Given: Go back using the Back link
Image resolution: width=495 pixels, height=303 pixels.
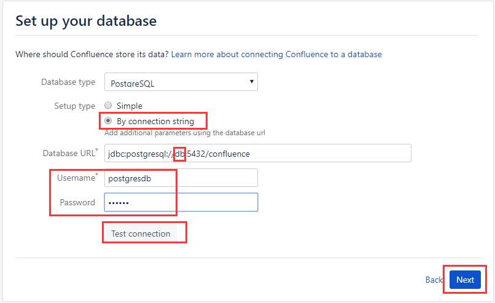Looking at the screenshot, I should (434, 280).
